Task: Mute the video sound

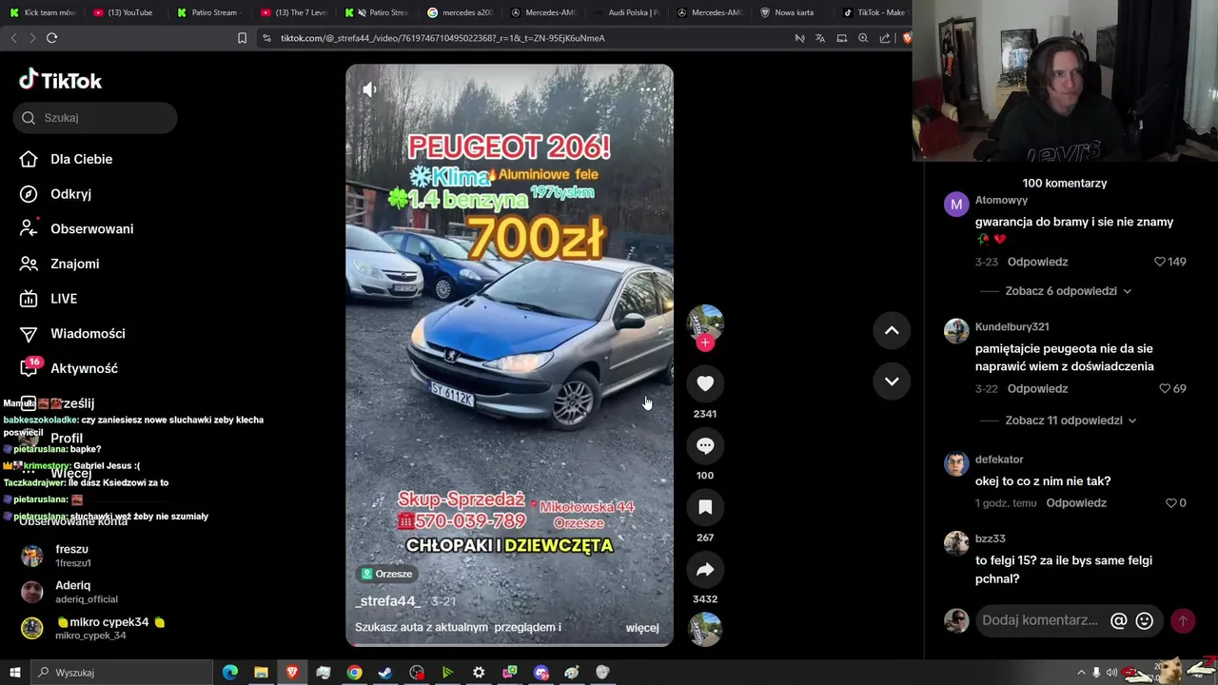Action: pyautogui.click(x=369, y=89)
